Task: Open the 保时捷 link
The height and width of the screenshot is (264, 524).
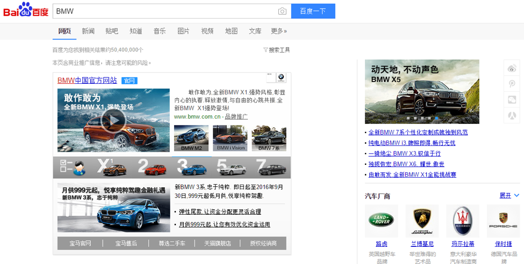Action: click(503, 244)
